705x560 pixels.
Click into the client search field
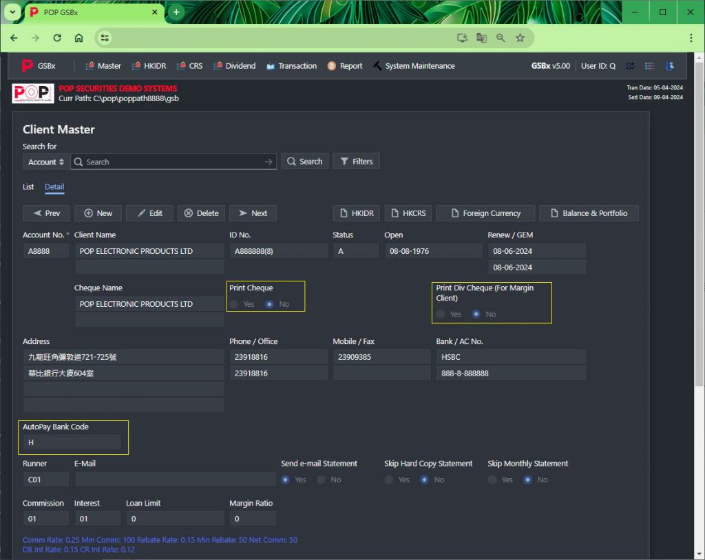point(172,162)
